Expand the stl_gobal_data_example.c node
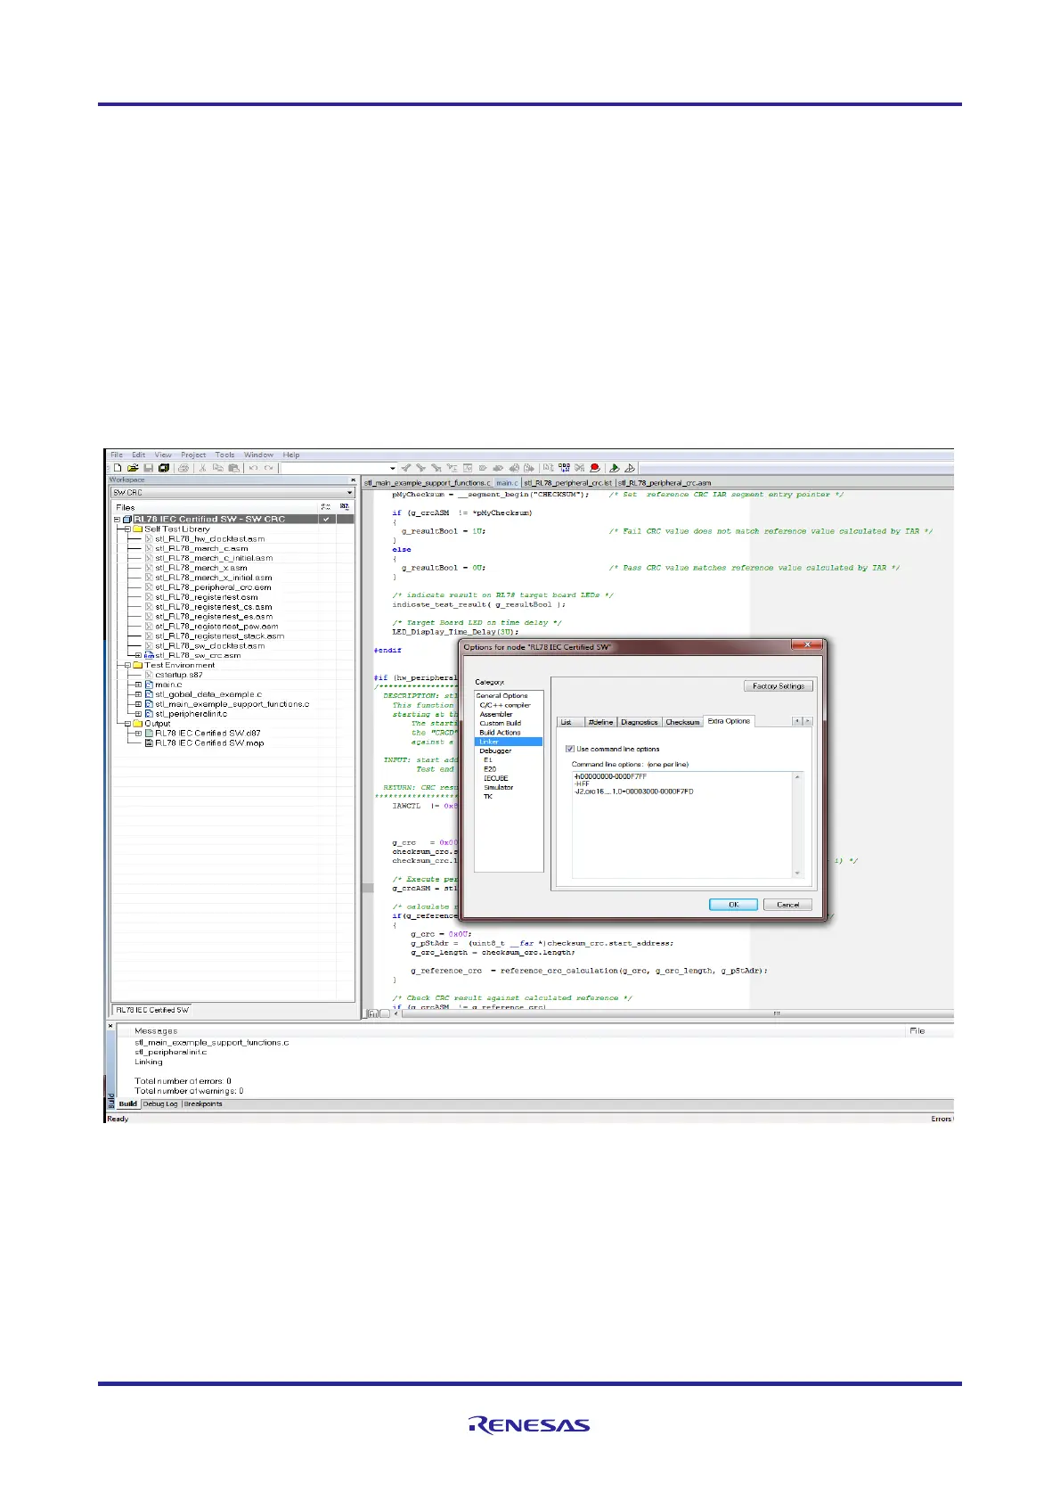 click(138, 694)
